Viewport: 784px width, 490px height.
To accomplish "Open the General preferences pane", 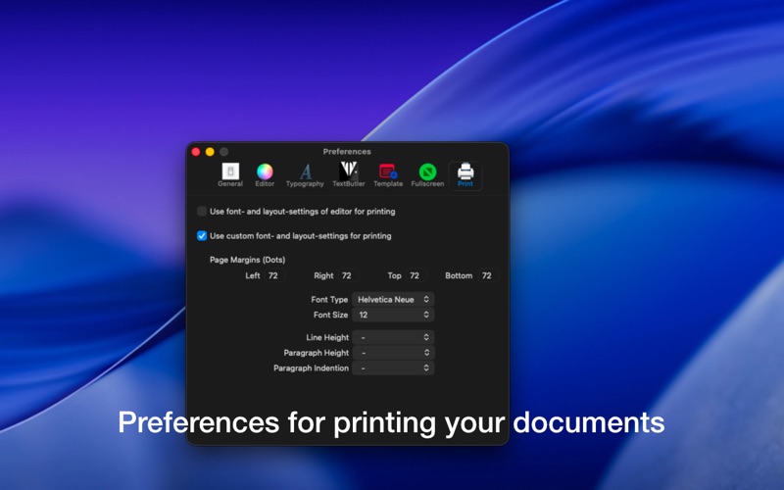I will click(x=230, y=175).
